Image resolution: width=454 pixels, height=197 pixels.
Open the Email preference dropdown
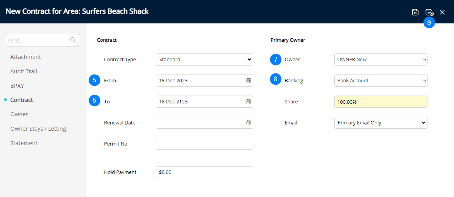coord(381,123)
